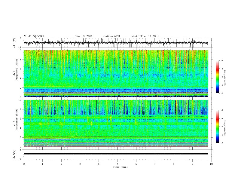Click the "5" voltage tick of ch.1(V) axis
This screenshot has width=238, height=184.
tap(21, 38)
